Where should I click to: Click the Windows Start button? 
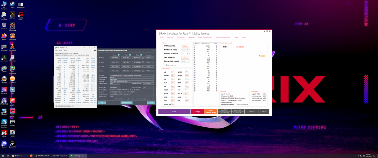coord(2,156)
